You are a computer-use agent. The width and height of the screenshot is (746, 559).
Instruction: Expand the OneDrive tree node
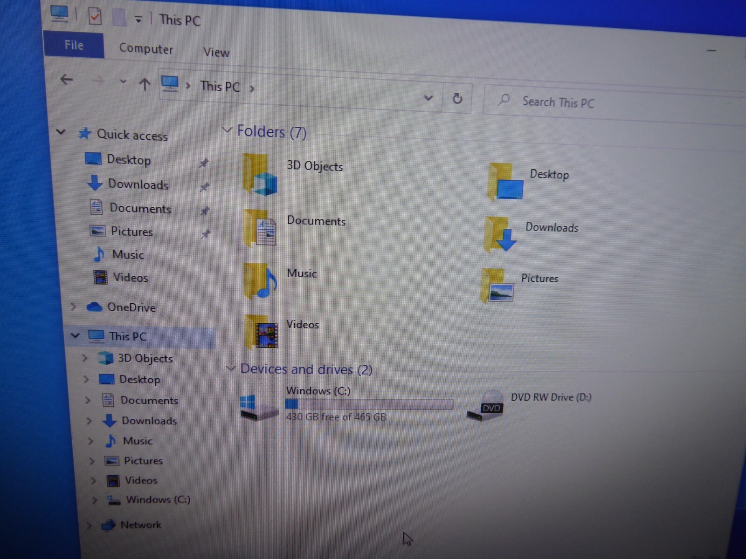click(x=73, y=307)
